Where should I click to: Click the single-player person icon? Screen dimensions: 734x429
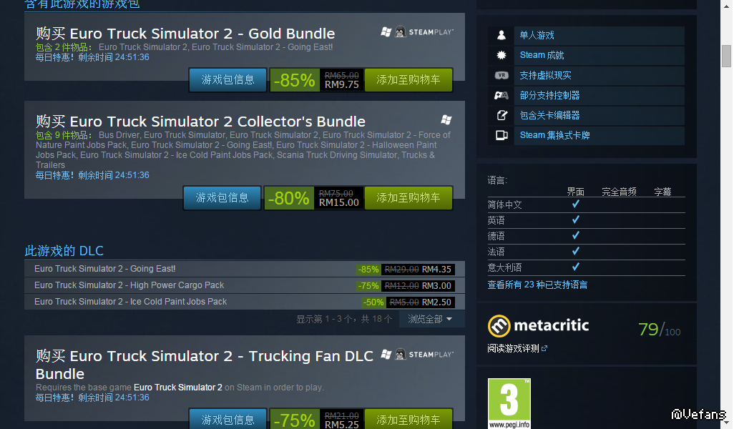pos(501,35)
